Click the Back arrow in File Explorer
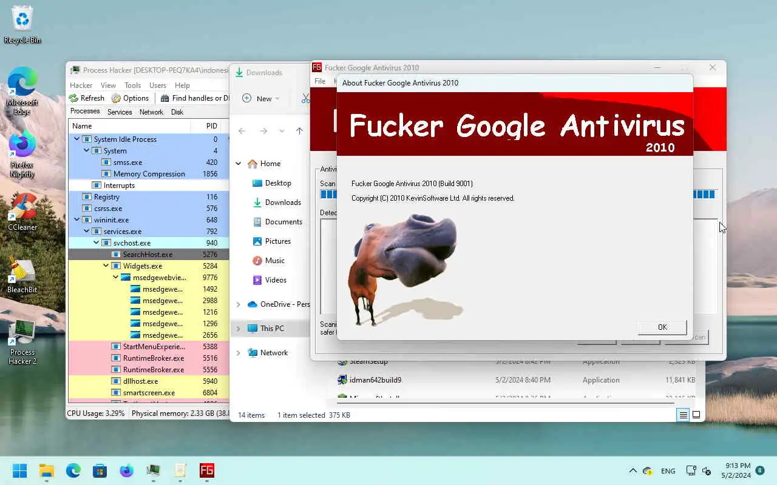The height and width of the screenshot is (485, 777). point(242,131)
